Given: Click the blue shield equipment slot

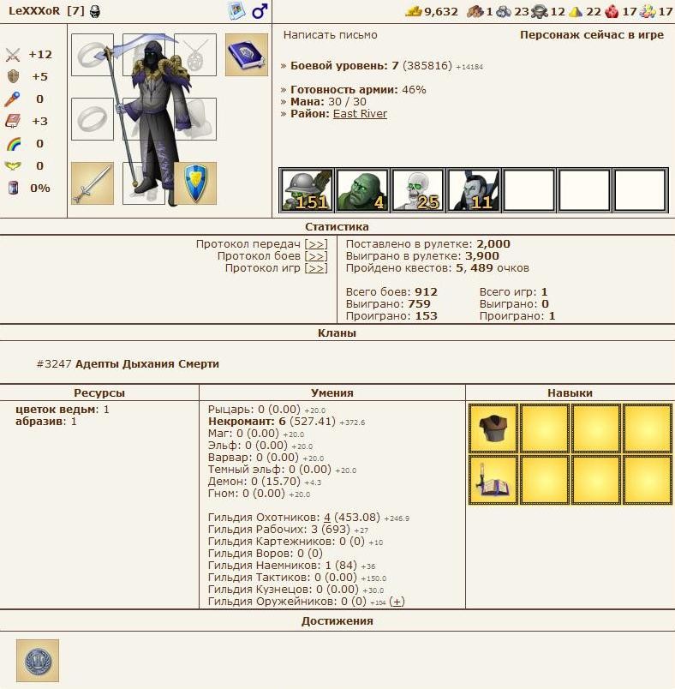Looking at the screenshot, I should point(195,183).
